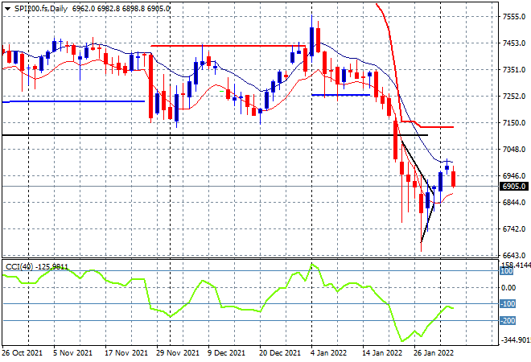The width and height of the screenshot is (531, 362).
Task: Click the 7252.0 price axis label
Action: [514, 97]
